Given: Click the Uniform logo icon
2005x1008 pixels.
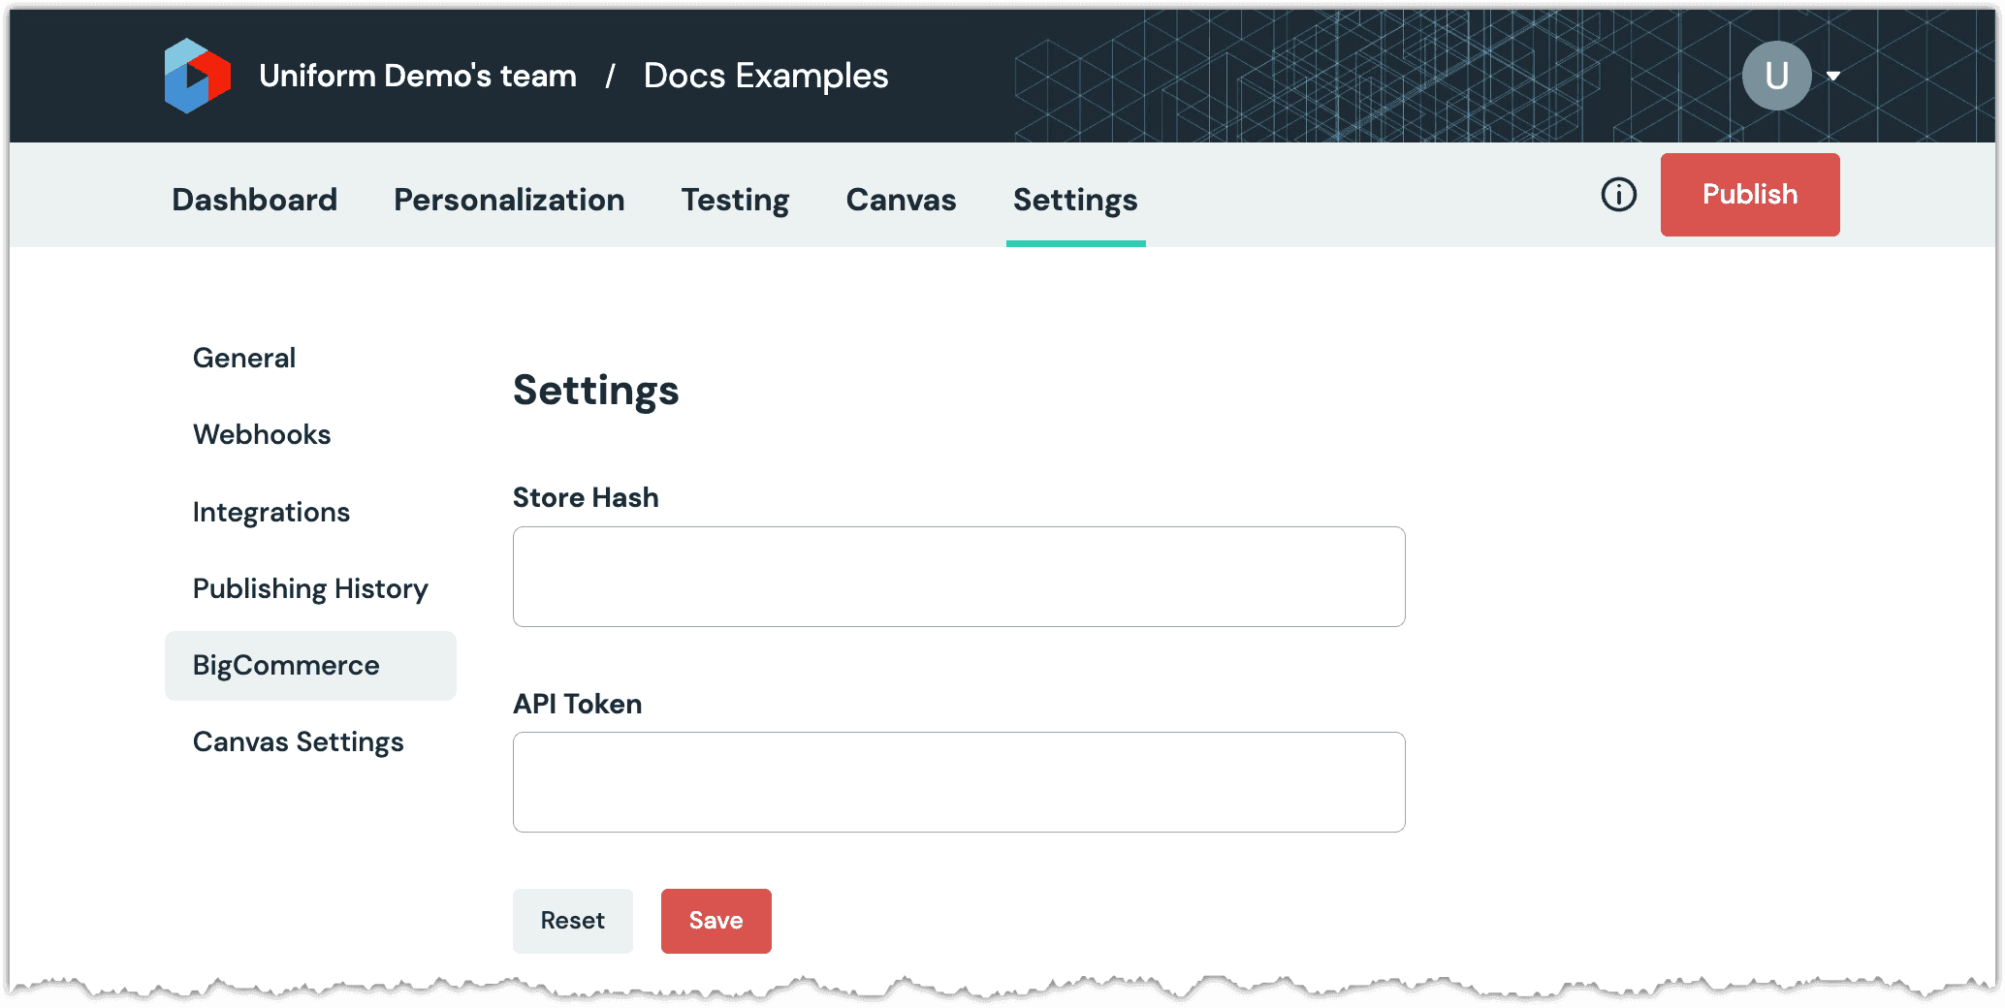Looking at the screenshot, I should tap(198, 76).
